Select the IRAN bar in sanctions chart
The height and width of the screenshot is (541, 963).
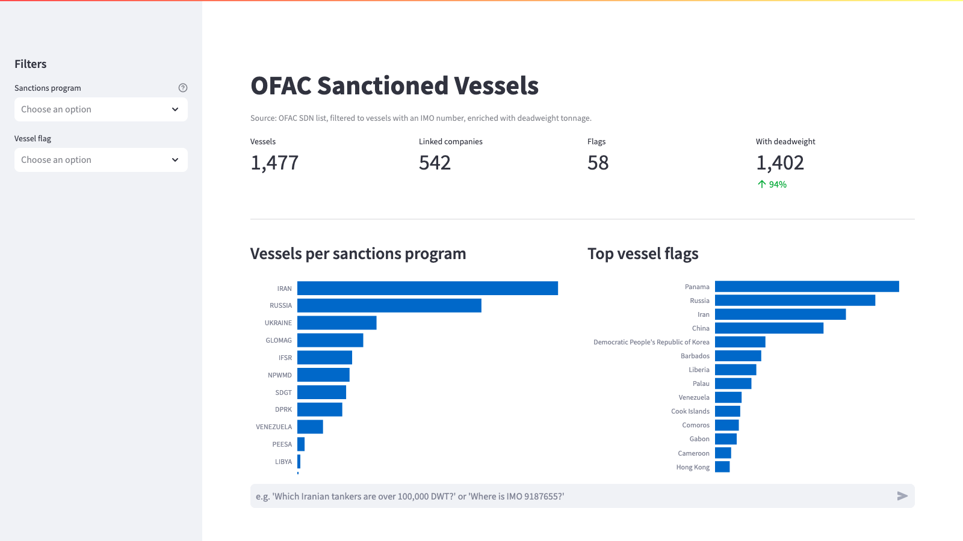click(427, 288)
